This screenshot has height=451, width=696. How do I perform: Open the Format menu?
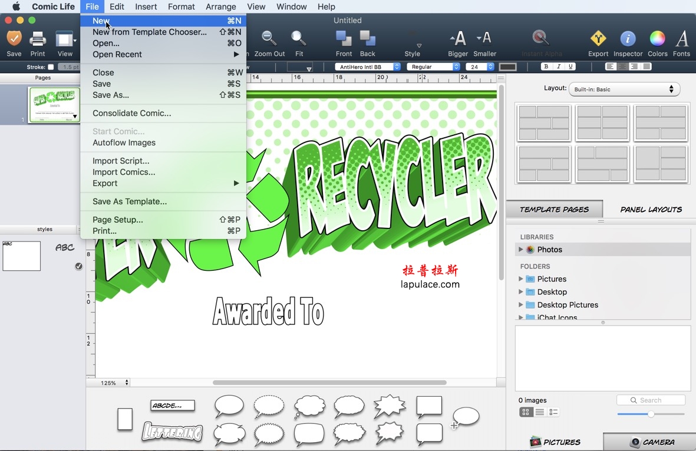click(x=181, y=6)
